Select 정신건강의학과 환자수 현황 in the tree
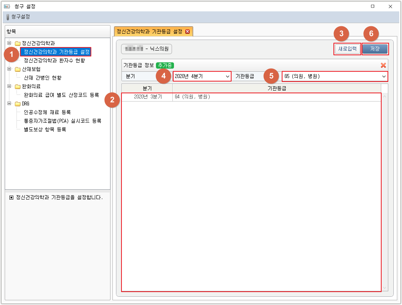This screenshot has width=402, height=305. click(54, 61)
